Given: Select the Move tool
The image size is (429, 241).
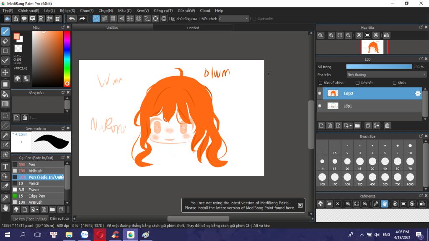Looking at the screenshot, I should (5, 72).
